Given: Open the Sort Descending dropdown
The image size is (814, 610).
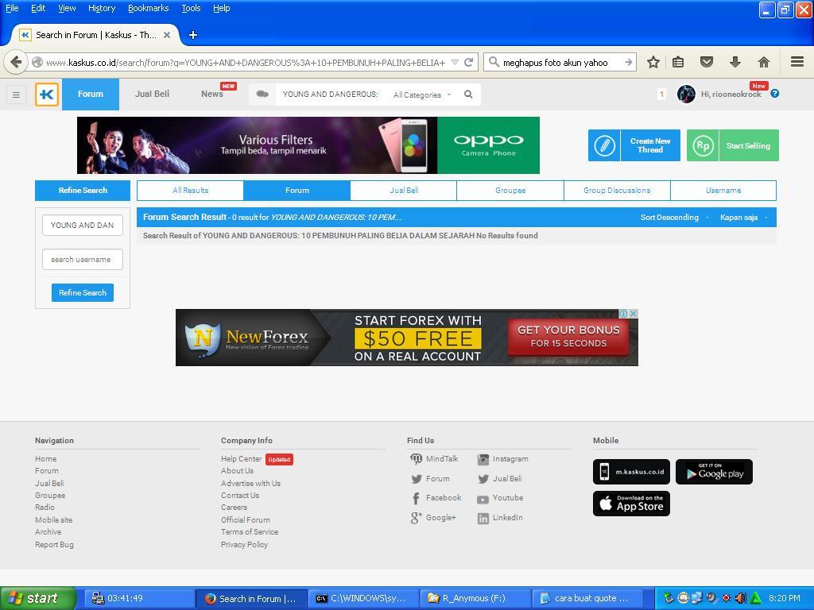Looking at the screenshot, I should pyautogui.click(x=674, y=218).
